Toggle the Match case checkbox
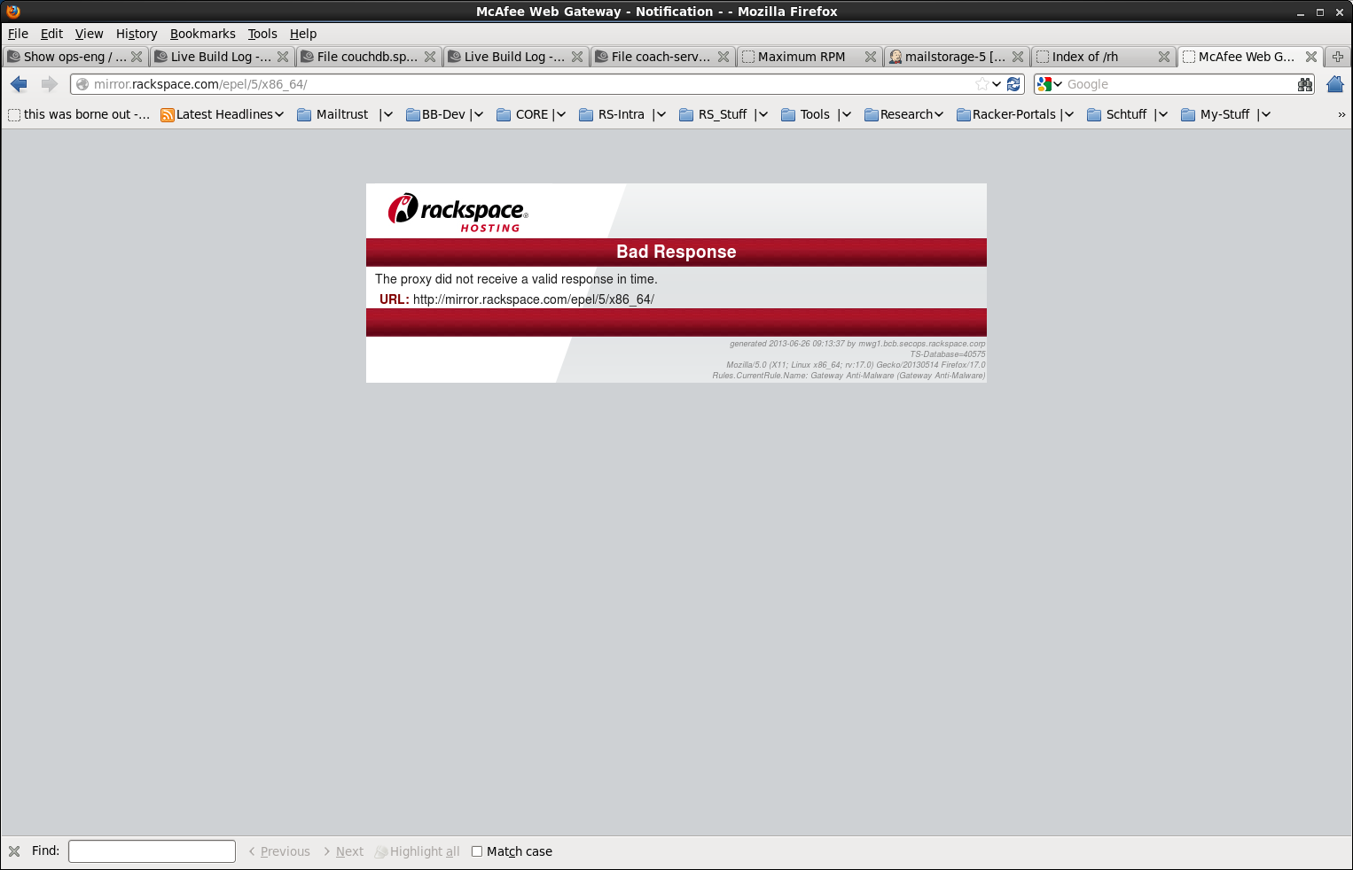This screenshot has height=870, width=1353. pyautogui.click(x=477, y=851)
